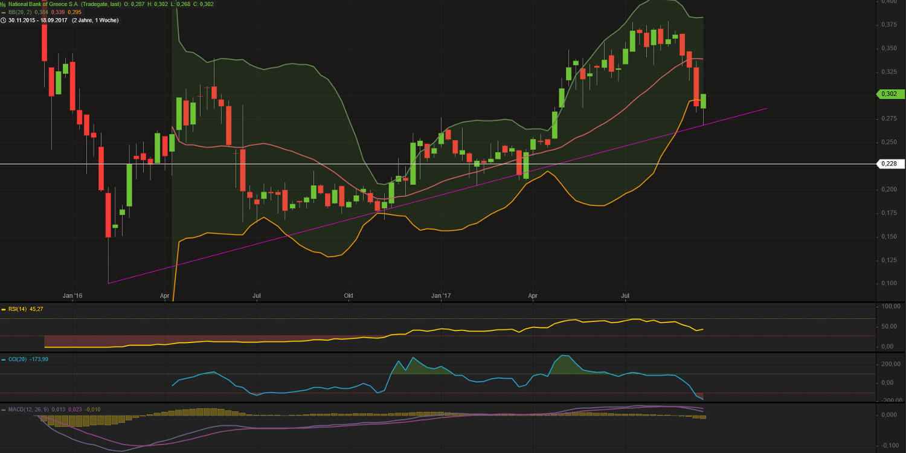Screen dimensions: 906x453
Task: Click the MACD histogram value -0,010
Action: [x=92, y=410]
